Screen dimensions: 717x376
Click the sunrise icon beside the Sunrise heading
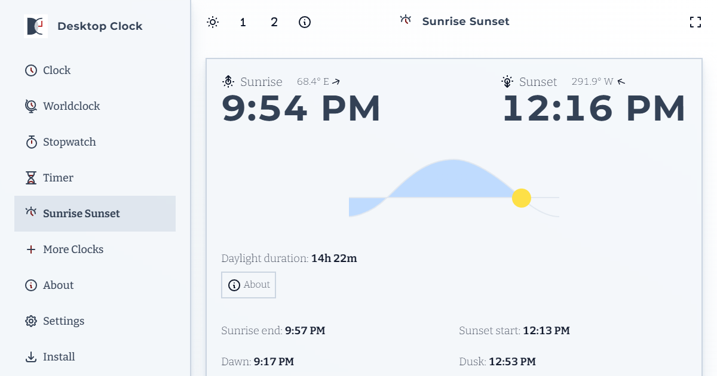[228, 81]
